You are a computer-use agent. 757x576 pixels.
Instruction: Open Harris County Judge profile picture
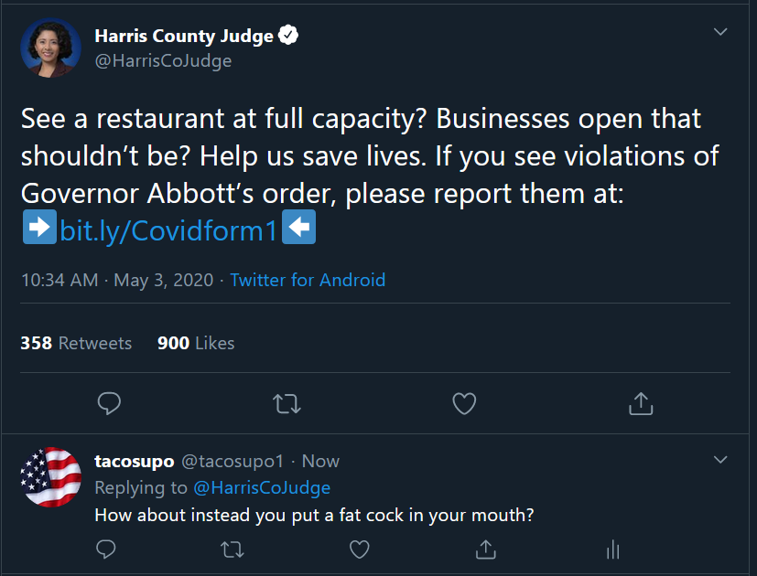click(x=50, y=48)
